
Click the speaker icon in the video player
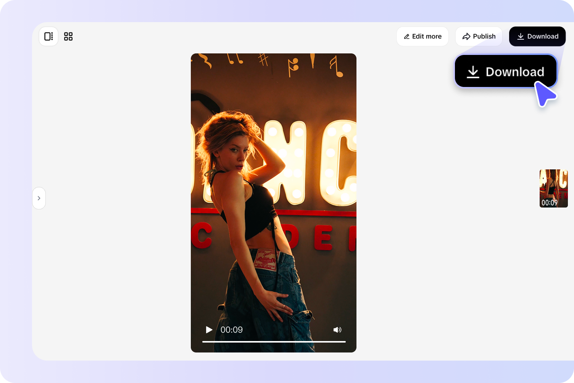(x=337, y=330)
